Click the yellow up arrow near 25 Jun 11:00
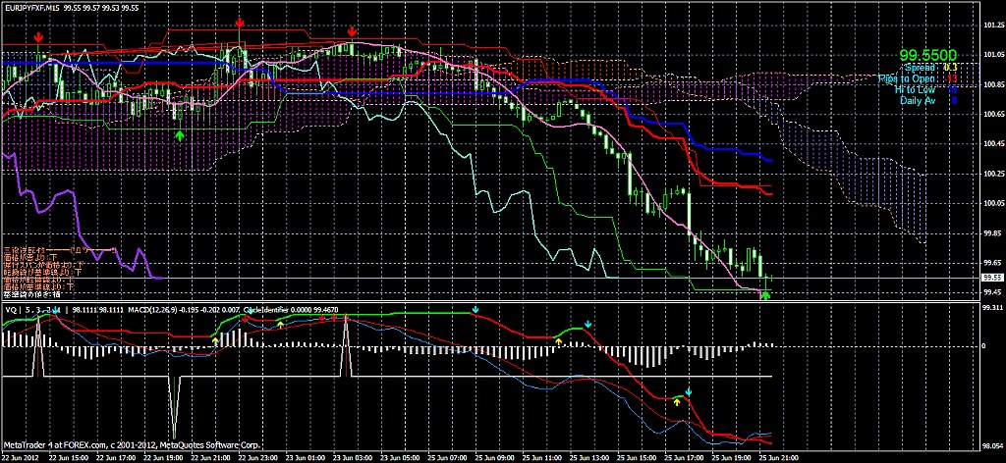This screenshot has width=1006, height=463. tap(558, 342)
